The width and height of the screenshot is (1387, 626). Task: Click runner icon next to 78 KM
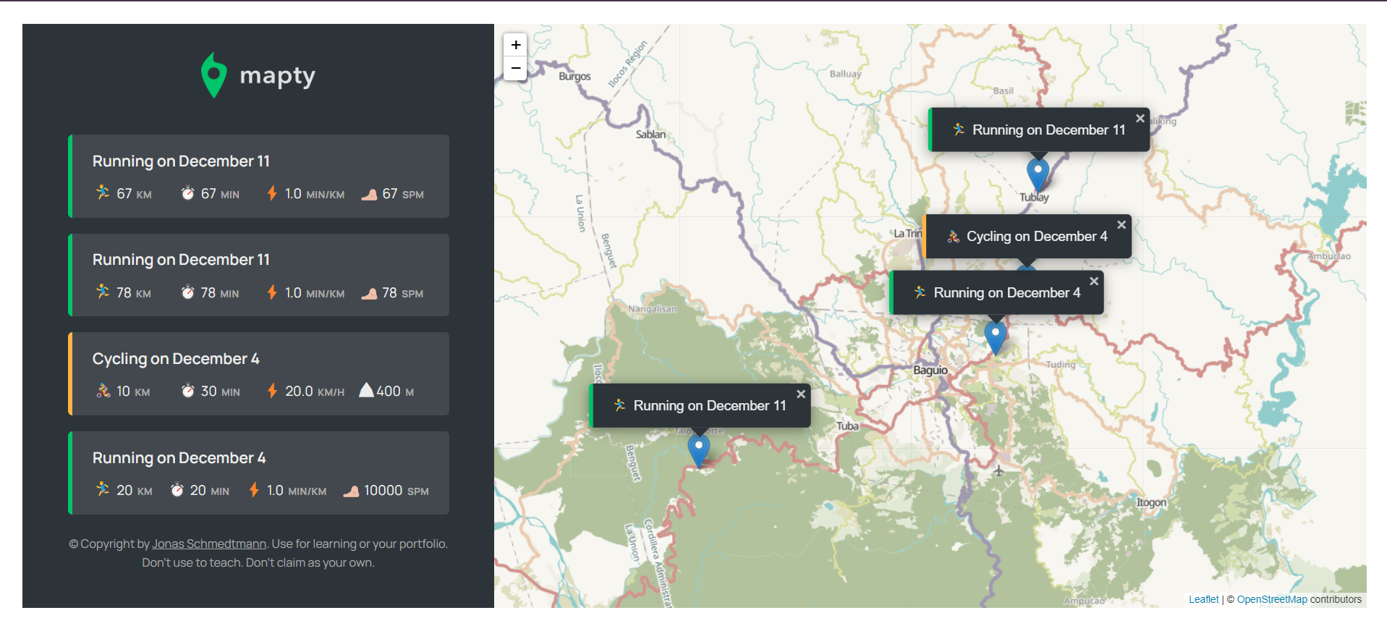click(103, 292)
